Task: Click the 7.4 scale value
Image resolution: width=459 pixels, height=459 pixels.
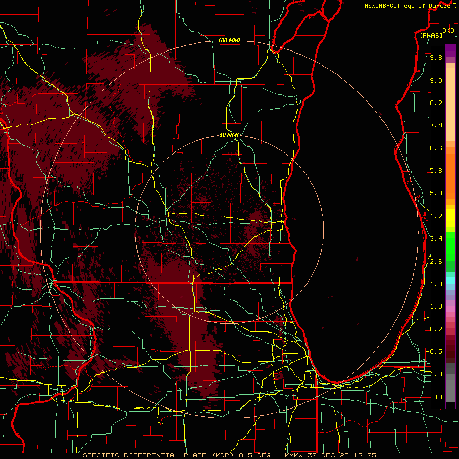Action: pyautogui.click(x=436, y=125)
